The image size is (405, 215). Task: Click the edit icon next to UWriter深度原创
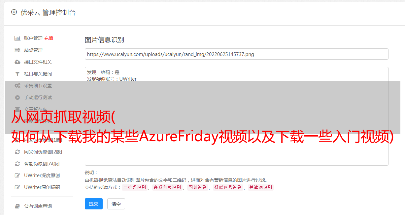point(17,175)
